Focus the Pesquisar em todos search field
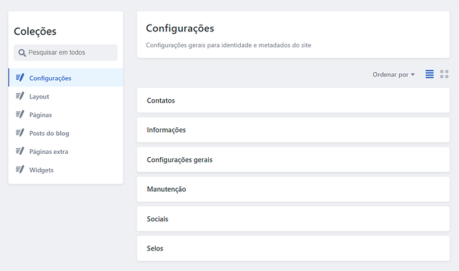The image size is (459, 271). 66,53
